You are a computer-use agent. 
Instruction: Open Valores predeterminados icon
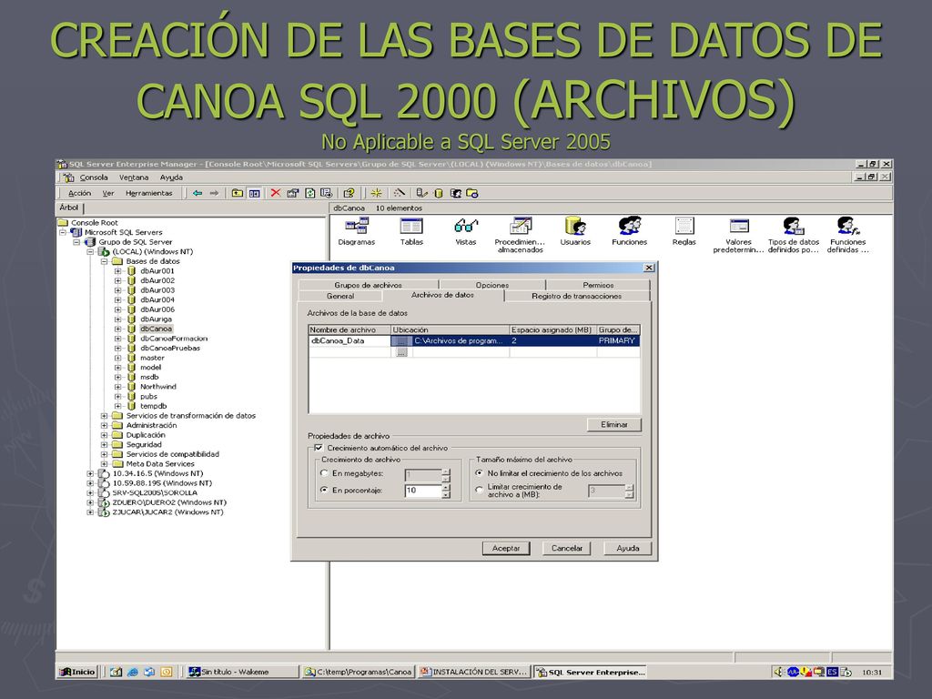coord(739,235)
